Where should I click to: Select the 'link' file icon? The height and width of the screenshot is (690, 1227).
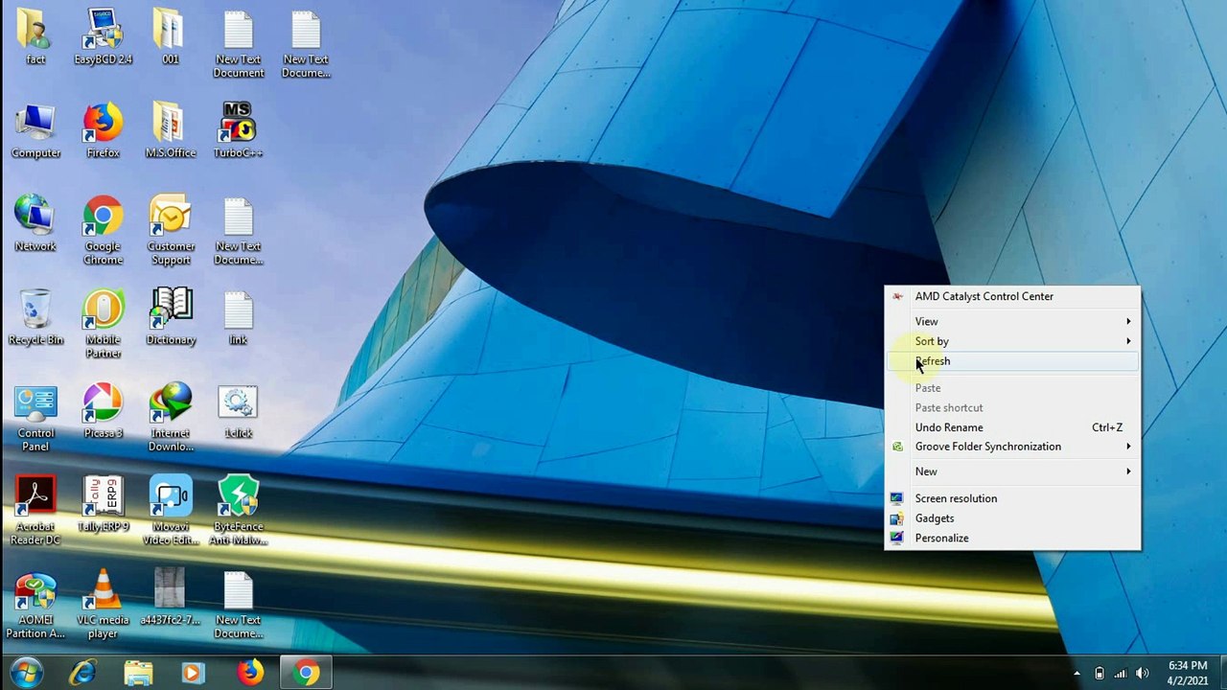(x=238, y=317)
